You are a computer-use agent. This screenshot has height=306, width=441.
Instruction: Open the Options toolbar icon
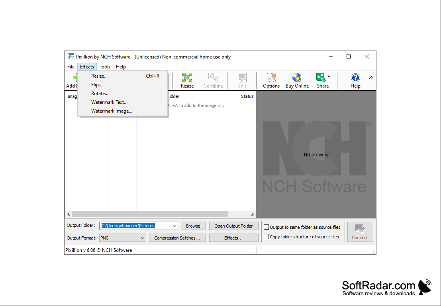[271, 80]
